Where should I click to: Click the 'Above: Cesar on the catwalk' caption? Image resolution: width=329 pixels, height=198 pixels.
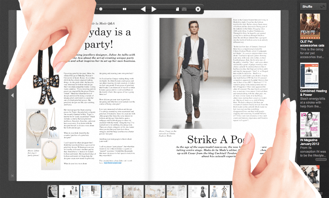(x=168, y=133)
